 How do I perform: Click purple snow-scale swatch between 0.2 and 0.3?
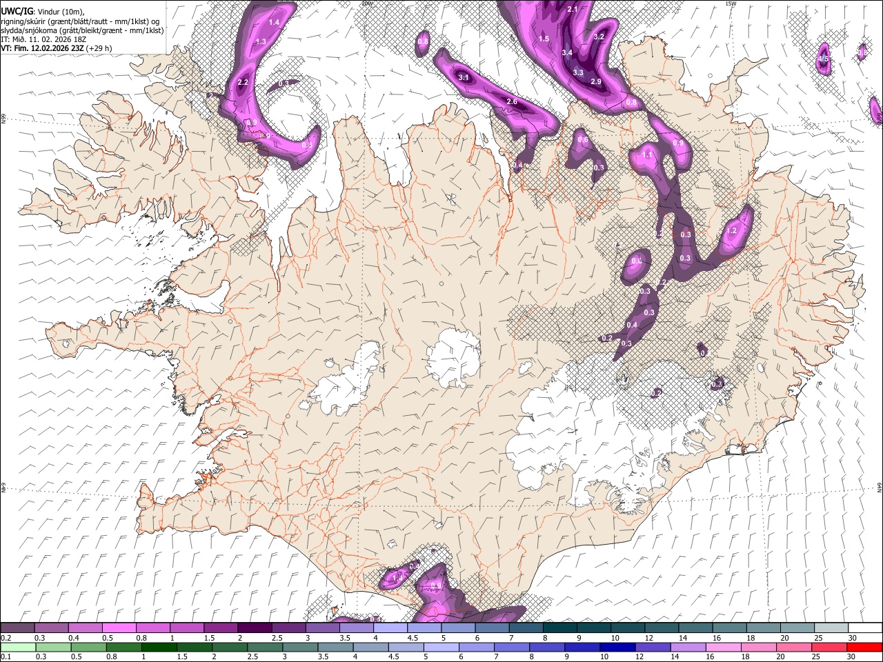point(17,628)
